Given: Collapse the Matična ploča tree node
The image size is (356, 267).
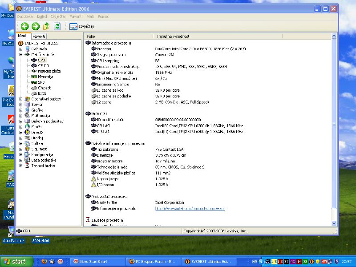Looking at the screenshot, I should pyautogui.click(x=20, y=54).
